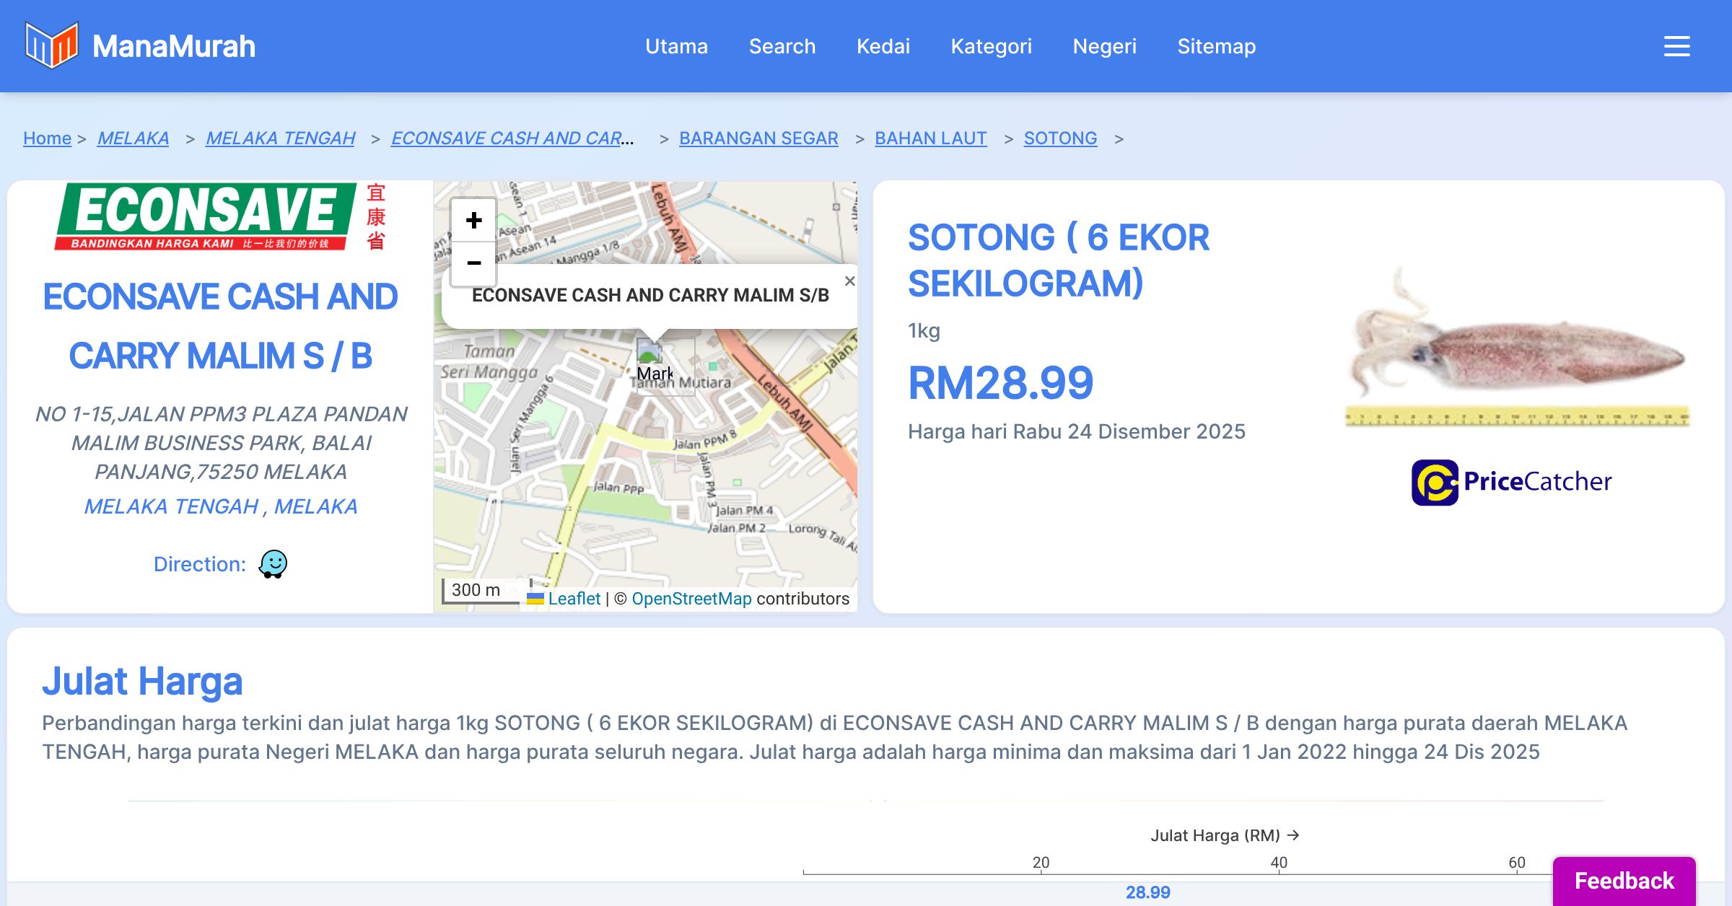Open the hamburger menu icon

coord(1676,46)
